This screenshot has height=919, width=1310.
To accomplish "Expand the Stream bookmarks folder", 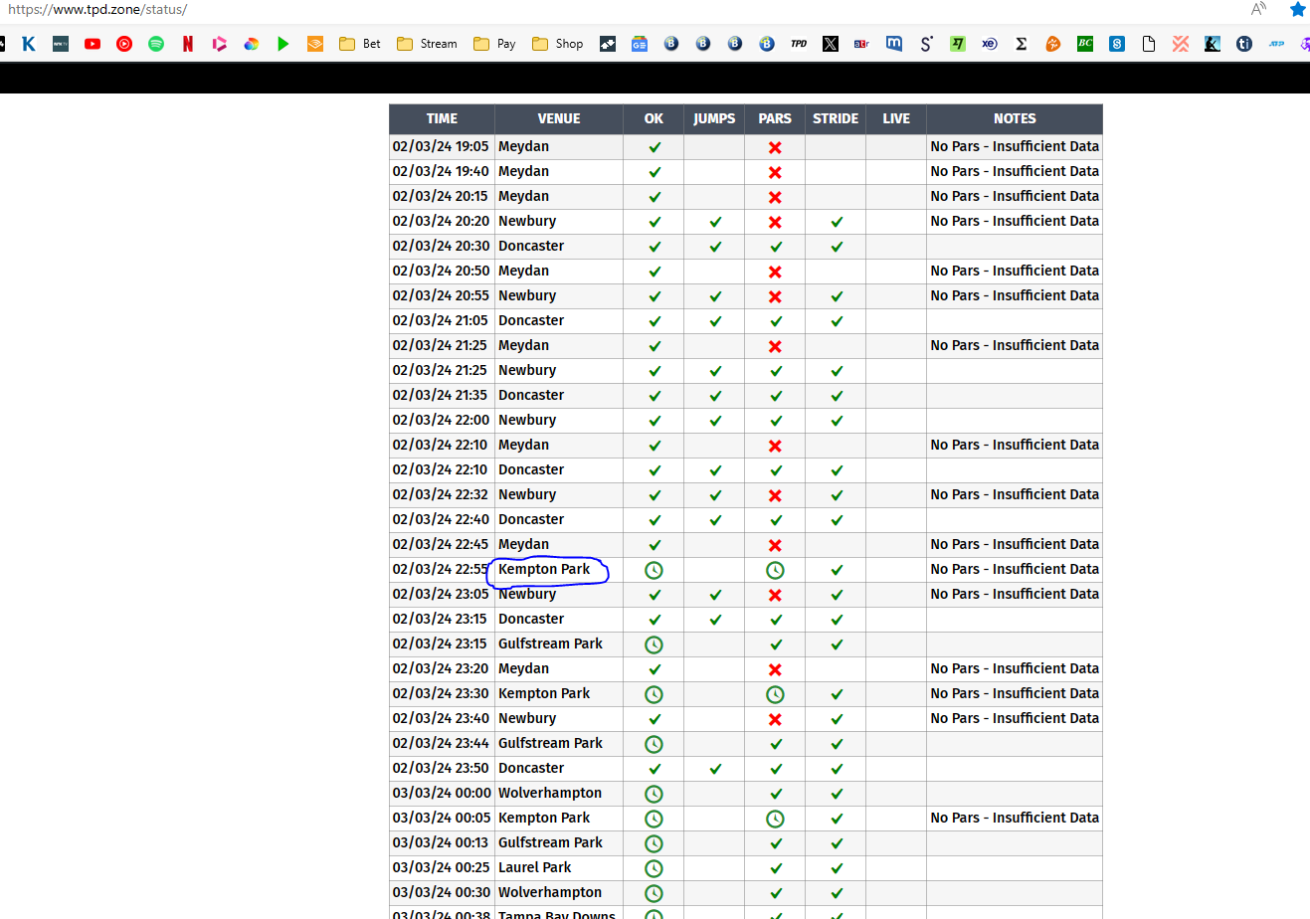I will click(427, 44).
